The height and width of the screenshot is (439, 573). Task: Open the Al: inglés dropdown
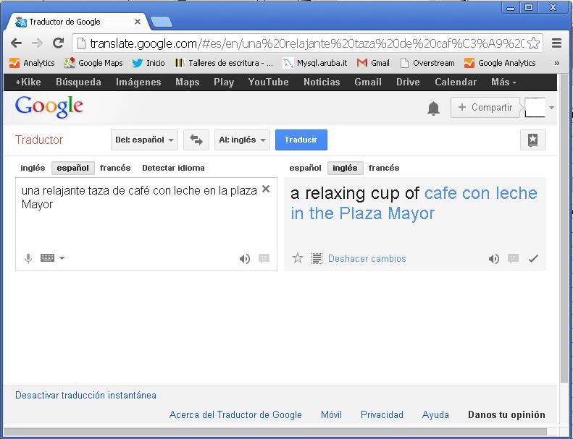[242, 140]
